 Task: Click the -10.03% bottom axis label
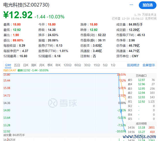point(121,131)
